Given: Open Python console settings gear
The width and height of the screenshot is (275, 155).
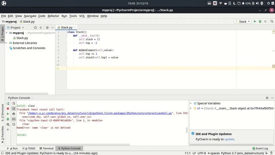Looking at the screenshot, I should pyautogui.click(x=8, y=124).
